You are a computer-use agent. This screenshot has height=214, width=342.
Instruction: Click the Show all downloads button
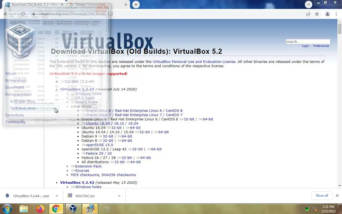pyautogui.click(x=322, y=196)
